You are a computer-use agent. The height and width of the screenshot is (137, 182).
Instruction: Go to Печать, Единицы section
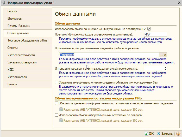(19, 26)
